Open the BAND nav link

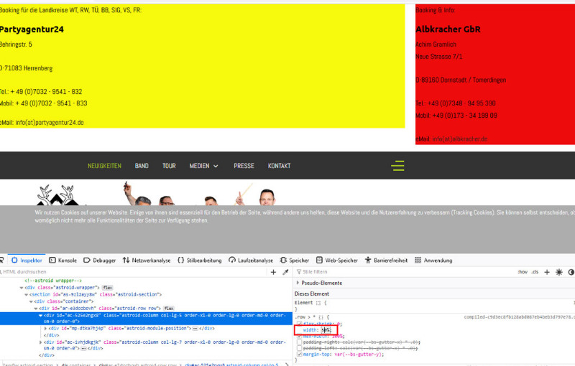coord(142,166)
